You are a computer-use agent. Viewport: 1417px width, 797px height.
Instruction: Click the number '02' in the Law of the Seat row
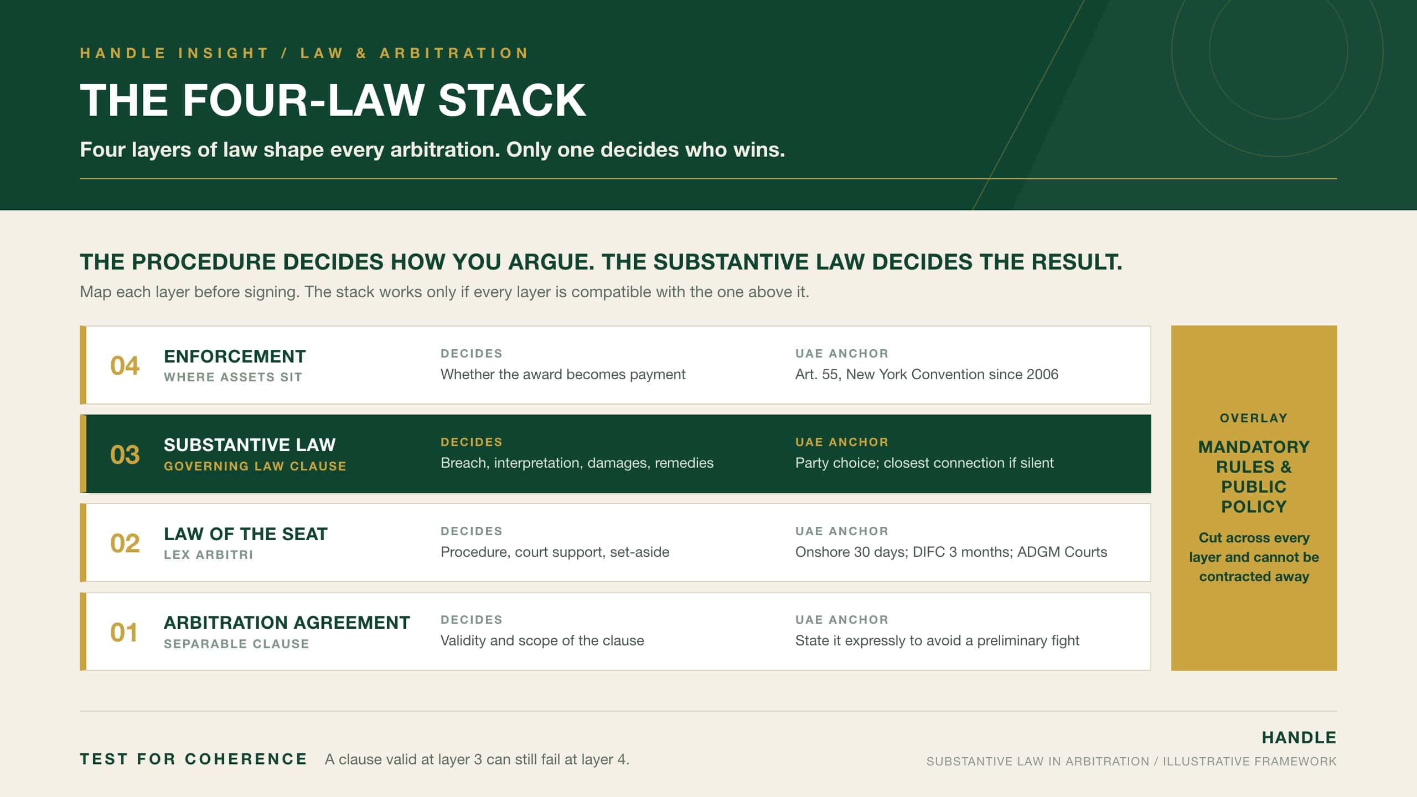click(125, 544)
